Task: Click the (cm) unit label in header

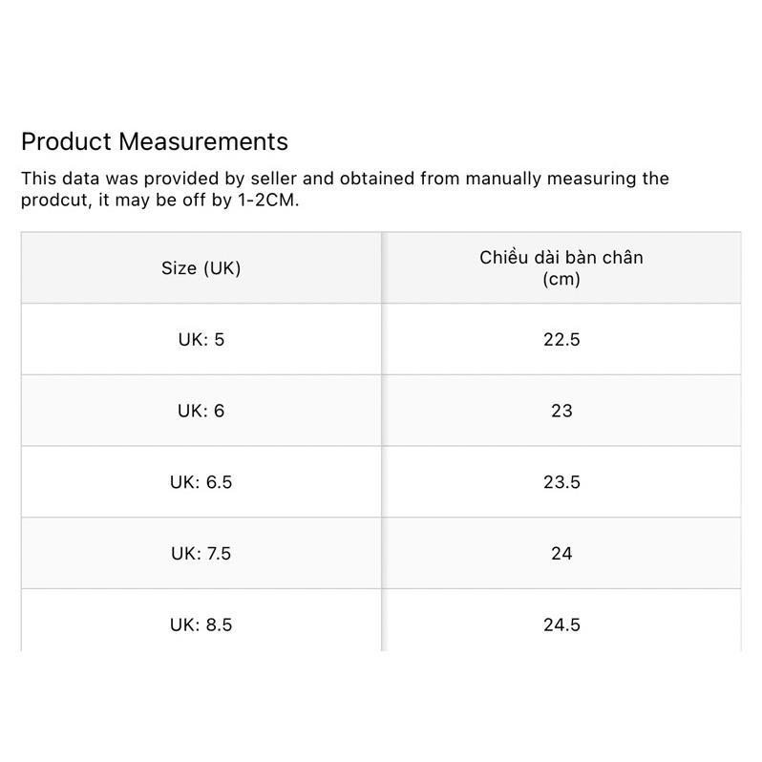Action: coord(561,279)
